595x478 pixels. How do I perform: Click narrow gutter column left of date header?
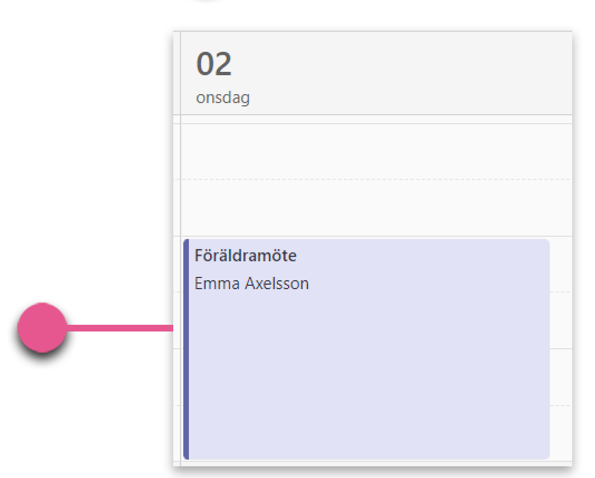click(x=177, y=73)
